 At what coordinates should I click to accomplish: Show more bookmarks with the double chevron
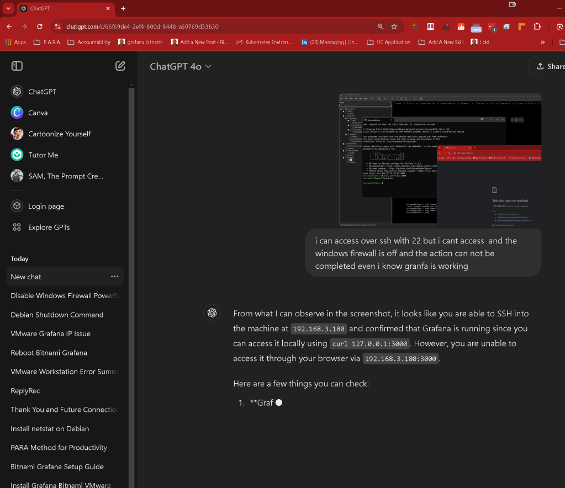pos(542,42)
